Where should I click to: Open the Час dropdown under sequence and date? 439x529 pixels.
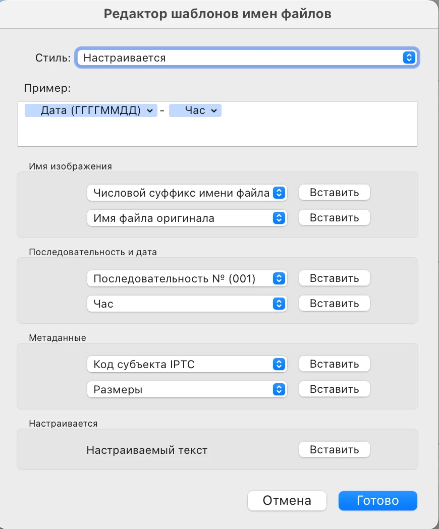point(187,304)
